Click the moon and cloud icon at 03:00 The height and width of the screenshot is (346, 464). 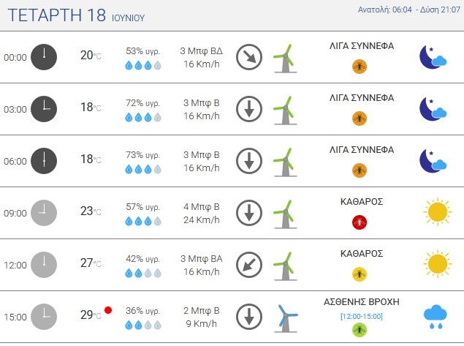pos(433,109)
